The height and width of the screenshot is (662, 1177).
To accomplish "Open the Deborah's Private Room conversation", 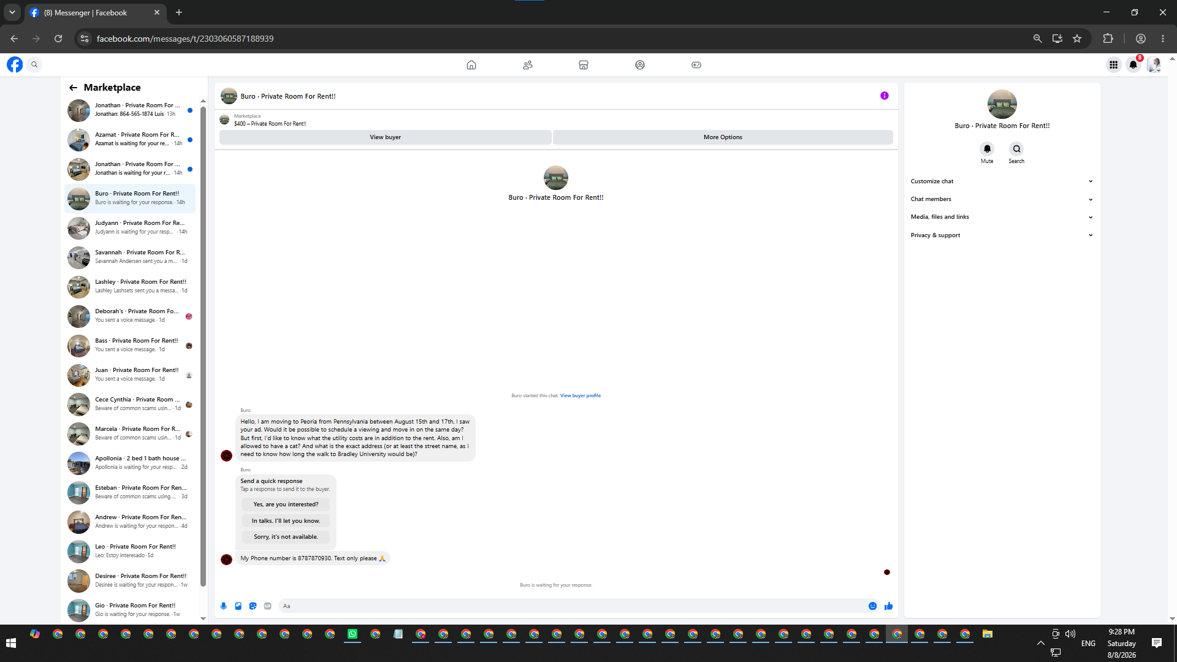I will [x=130, y=316].
